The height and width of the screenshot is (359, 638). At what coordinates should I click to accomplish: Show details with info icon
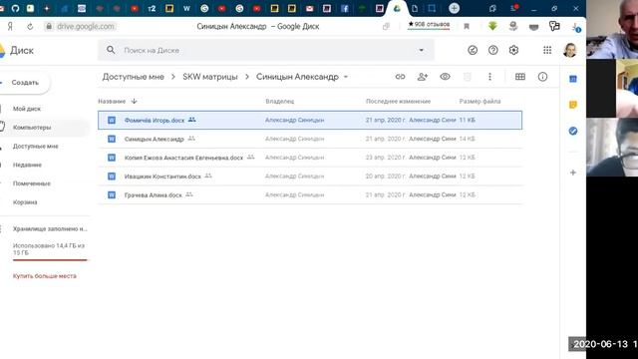pyautogui.click(x=542, y=77)
